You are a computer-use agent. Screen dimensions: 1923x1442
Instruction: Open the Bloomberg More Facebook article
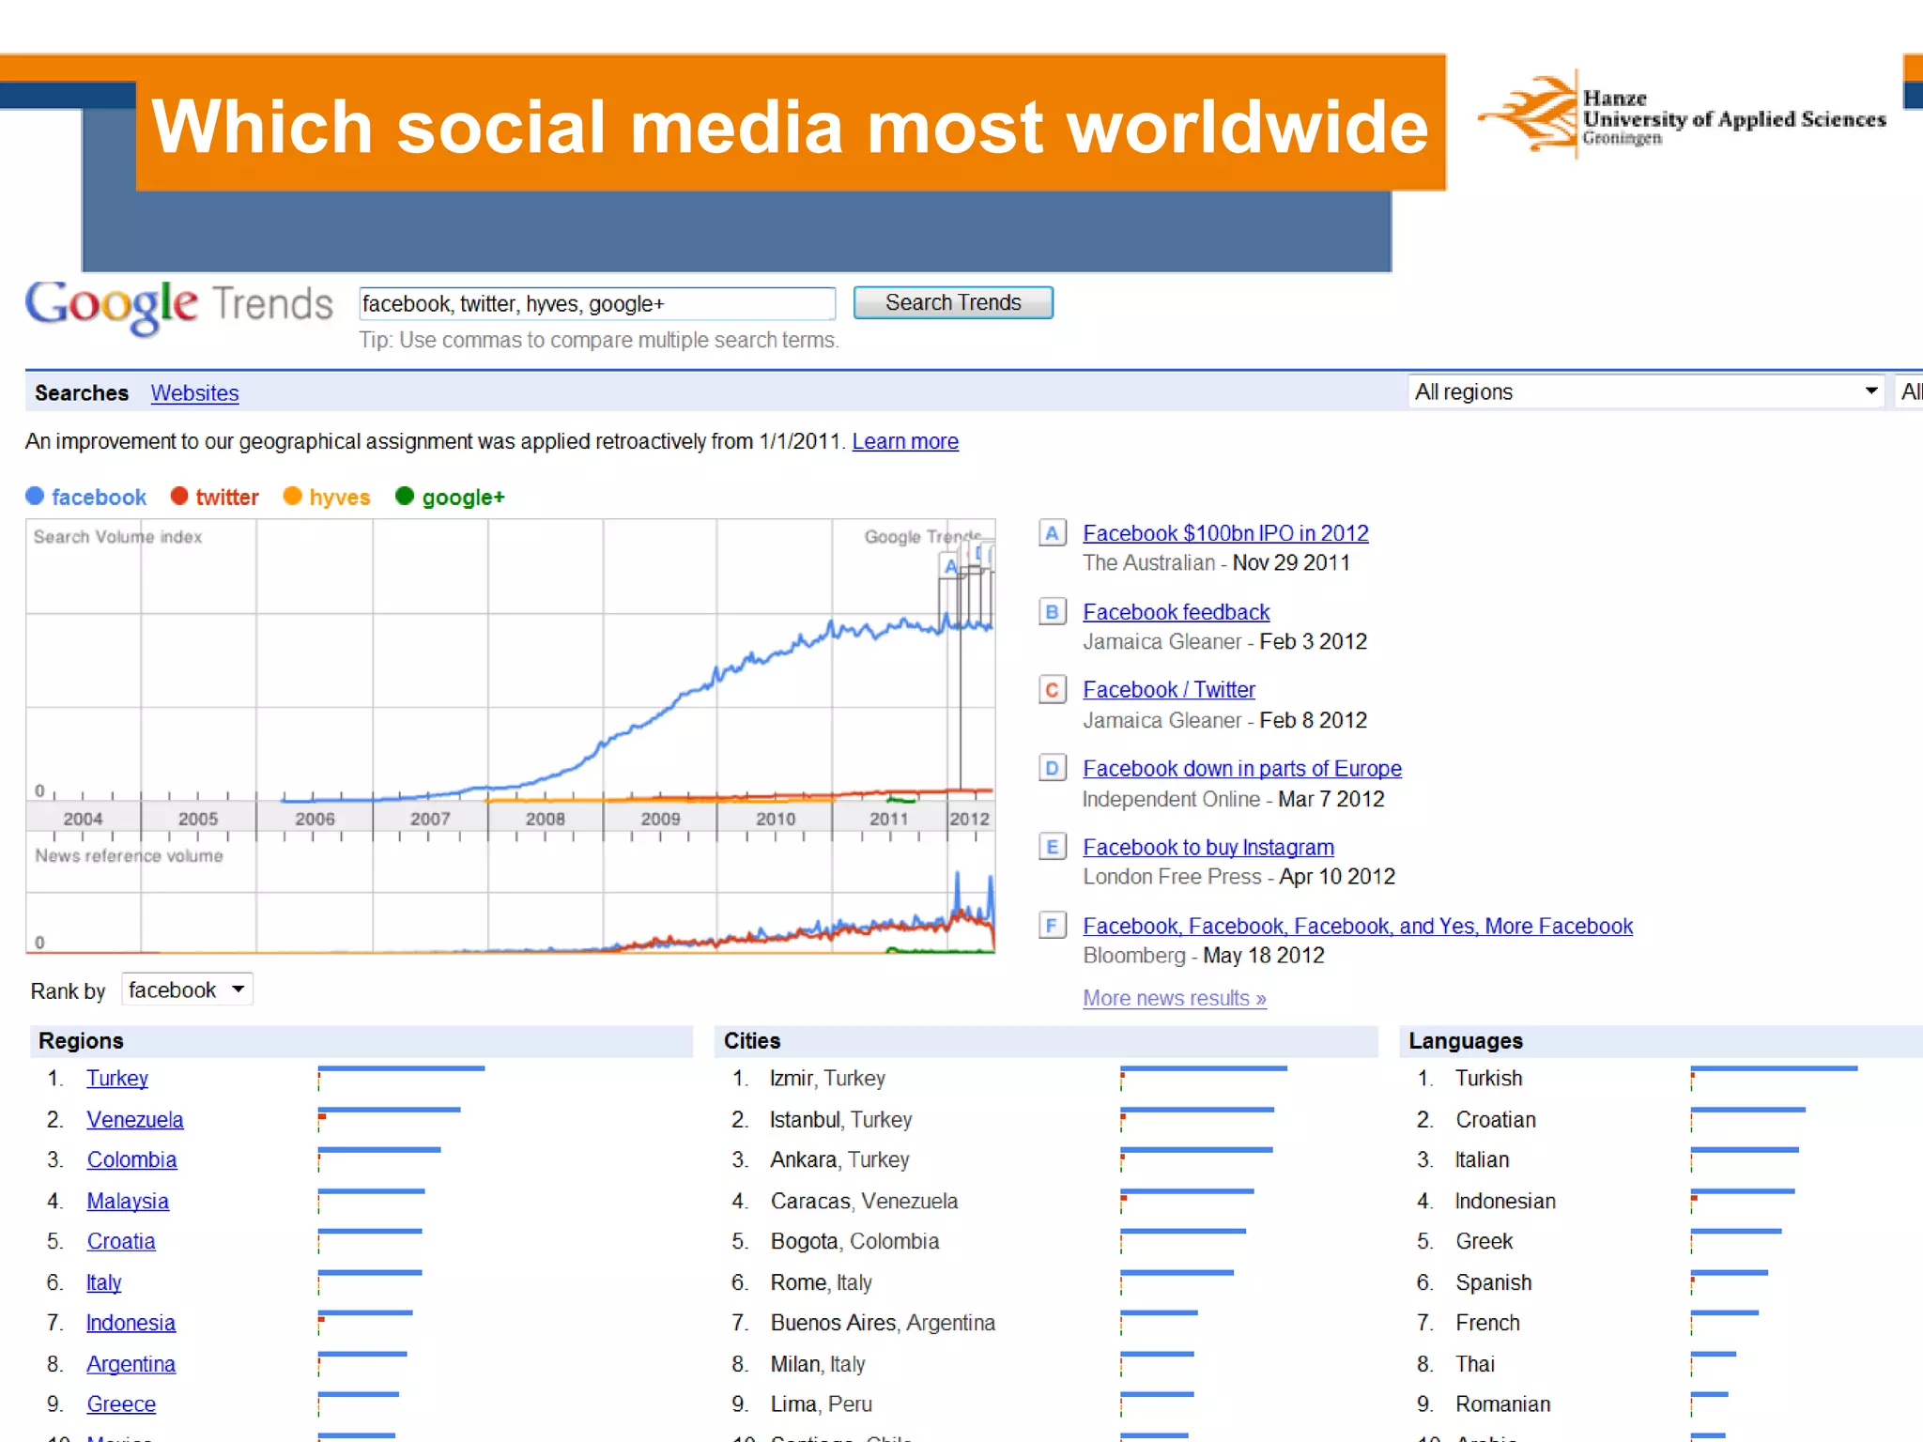click(1358, 926)
